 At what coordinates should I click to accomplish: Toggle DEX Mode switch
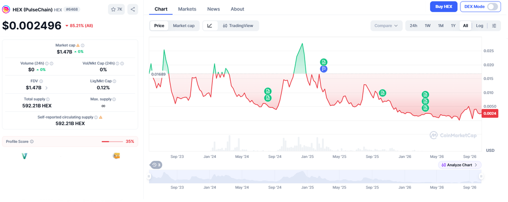492,6
